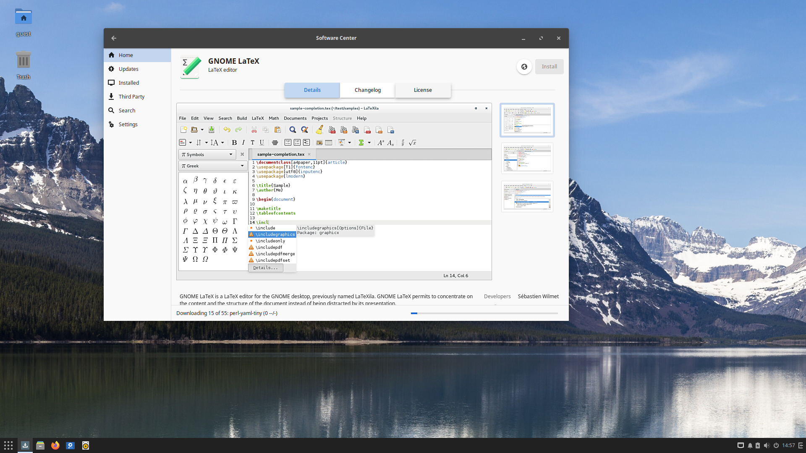Open the blue media app in taskbar
The height and width of the screenshot is (453, 806).
[71, 445]
